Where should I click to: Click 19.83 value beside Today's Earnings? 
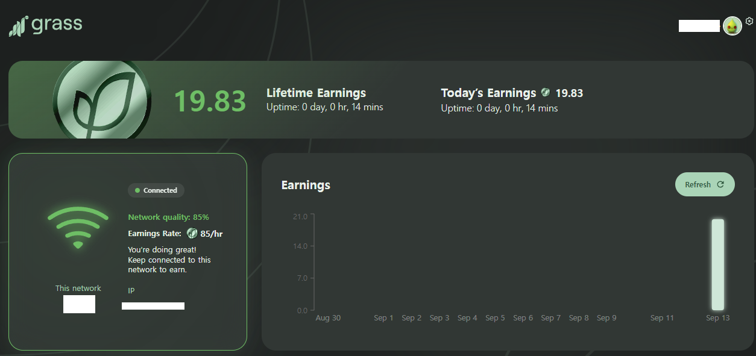pos(569,93)
